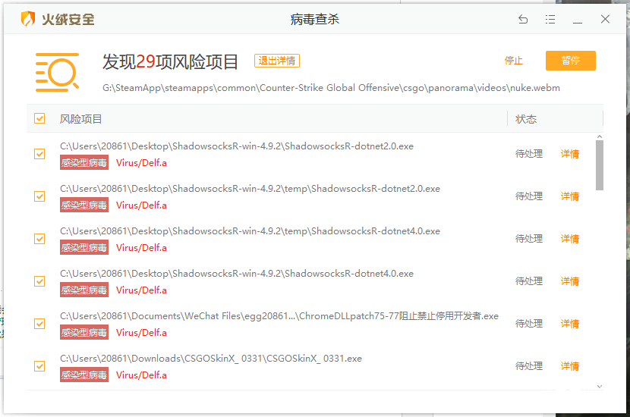Click 待处理 status of CSGOSkinX_0331.exe

coord(529,366)
